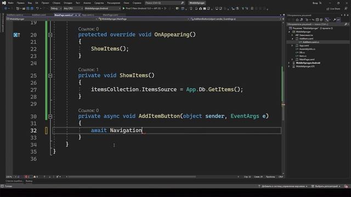The width and height of the screenshot is (351, 197).
Task: Select Item.cs in Solution Explorer
Action: pos(303,56)
